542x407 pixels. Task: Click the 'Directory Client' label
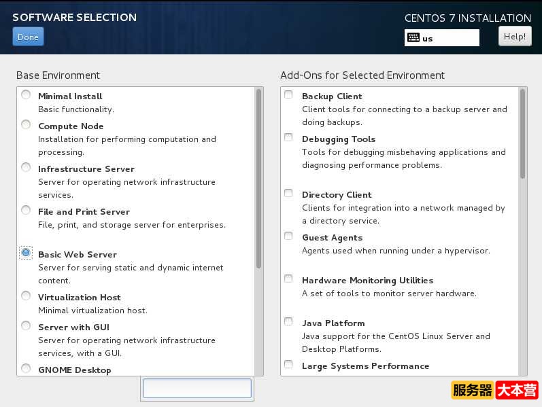click(337, 195)
